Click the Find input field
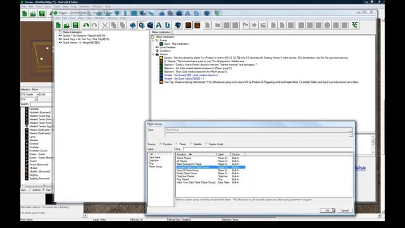 pyautogui.click(x=268, y=149)
